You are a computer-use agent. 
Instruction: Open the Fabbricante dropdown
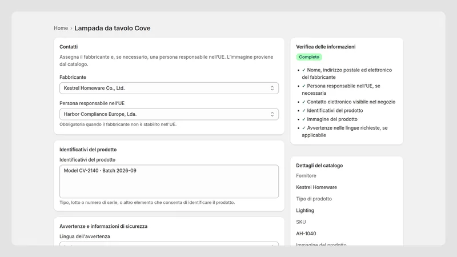169,89
